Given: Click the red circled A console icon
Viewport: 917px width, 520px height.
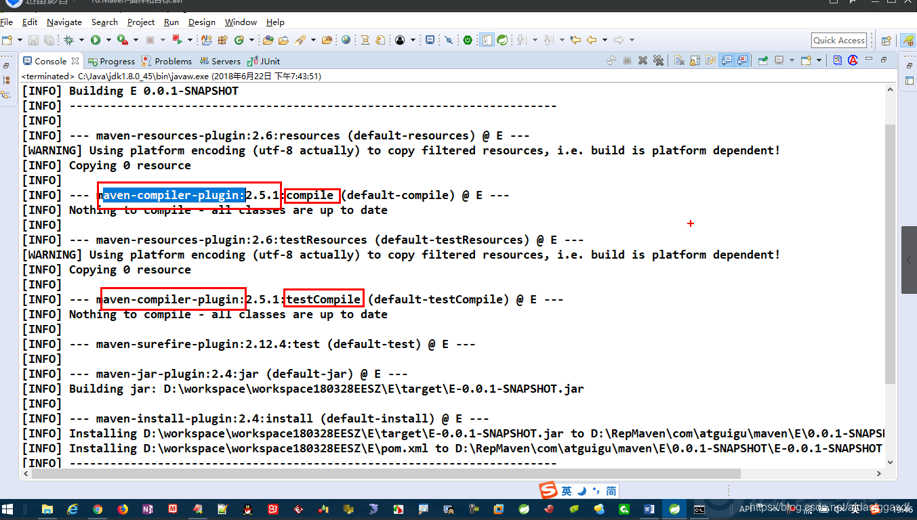Looking at the screenshot, I should (x=854, y=60).
